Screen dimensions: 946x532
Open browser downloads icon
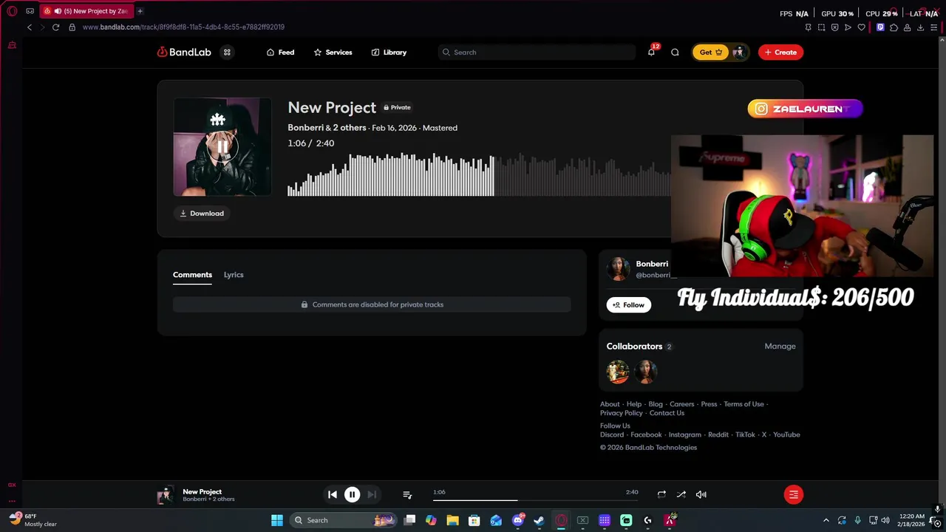point(921,27)
